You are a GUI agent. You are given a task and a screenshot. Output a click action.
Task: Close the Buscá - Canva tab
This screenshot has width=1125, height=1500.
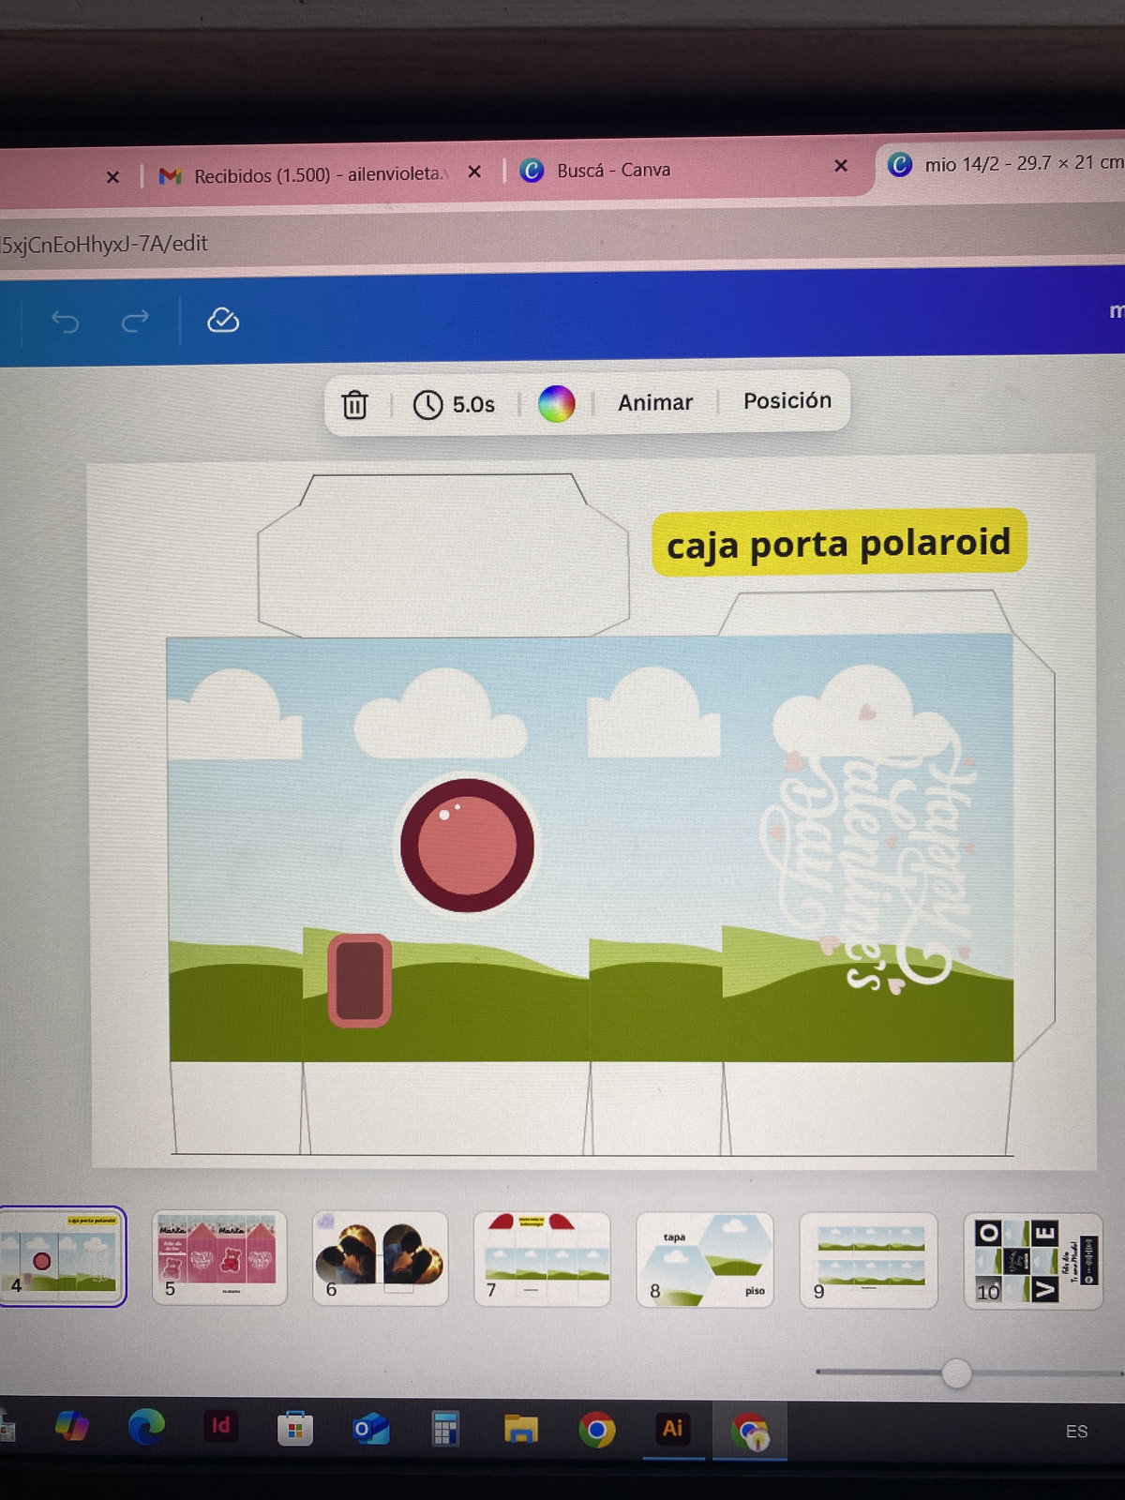tap(841, 166)
